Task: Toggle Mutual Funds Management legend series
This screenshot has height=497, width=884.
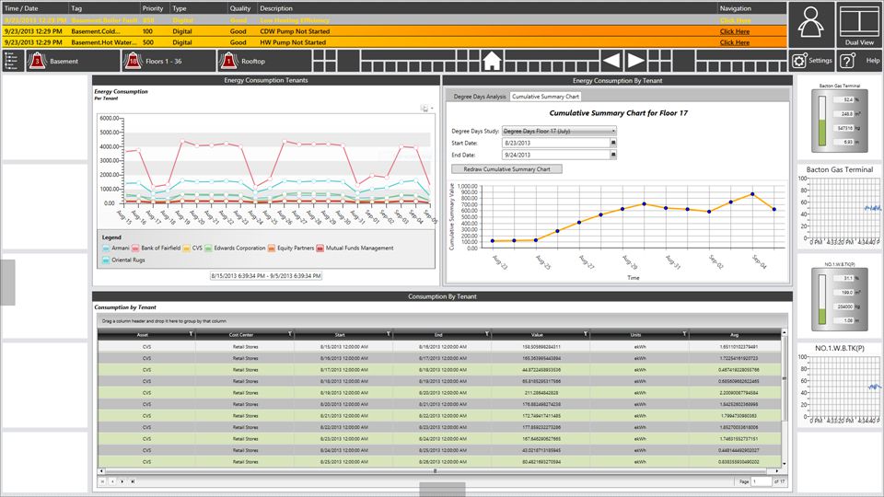Action: [355, 248]
